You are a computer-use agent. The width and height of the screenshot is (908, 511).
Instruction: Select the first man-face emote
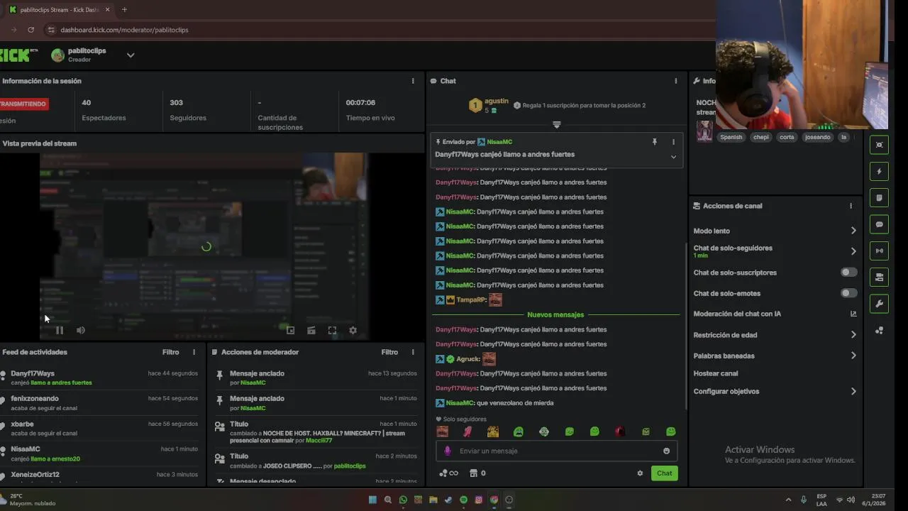point(443,432)
